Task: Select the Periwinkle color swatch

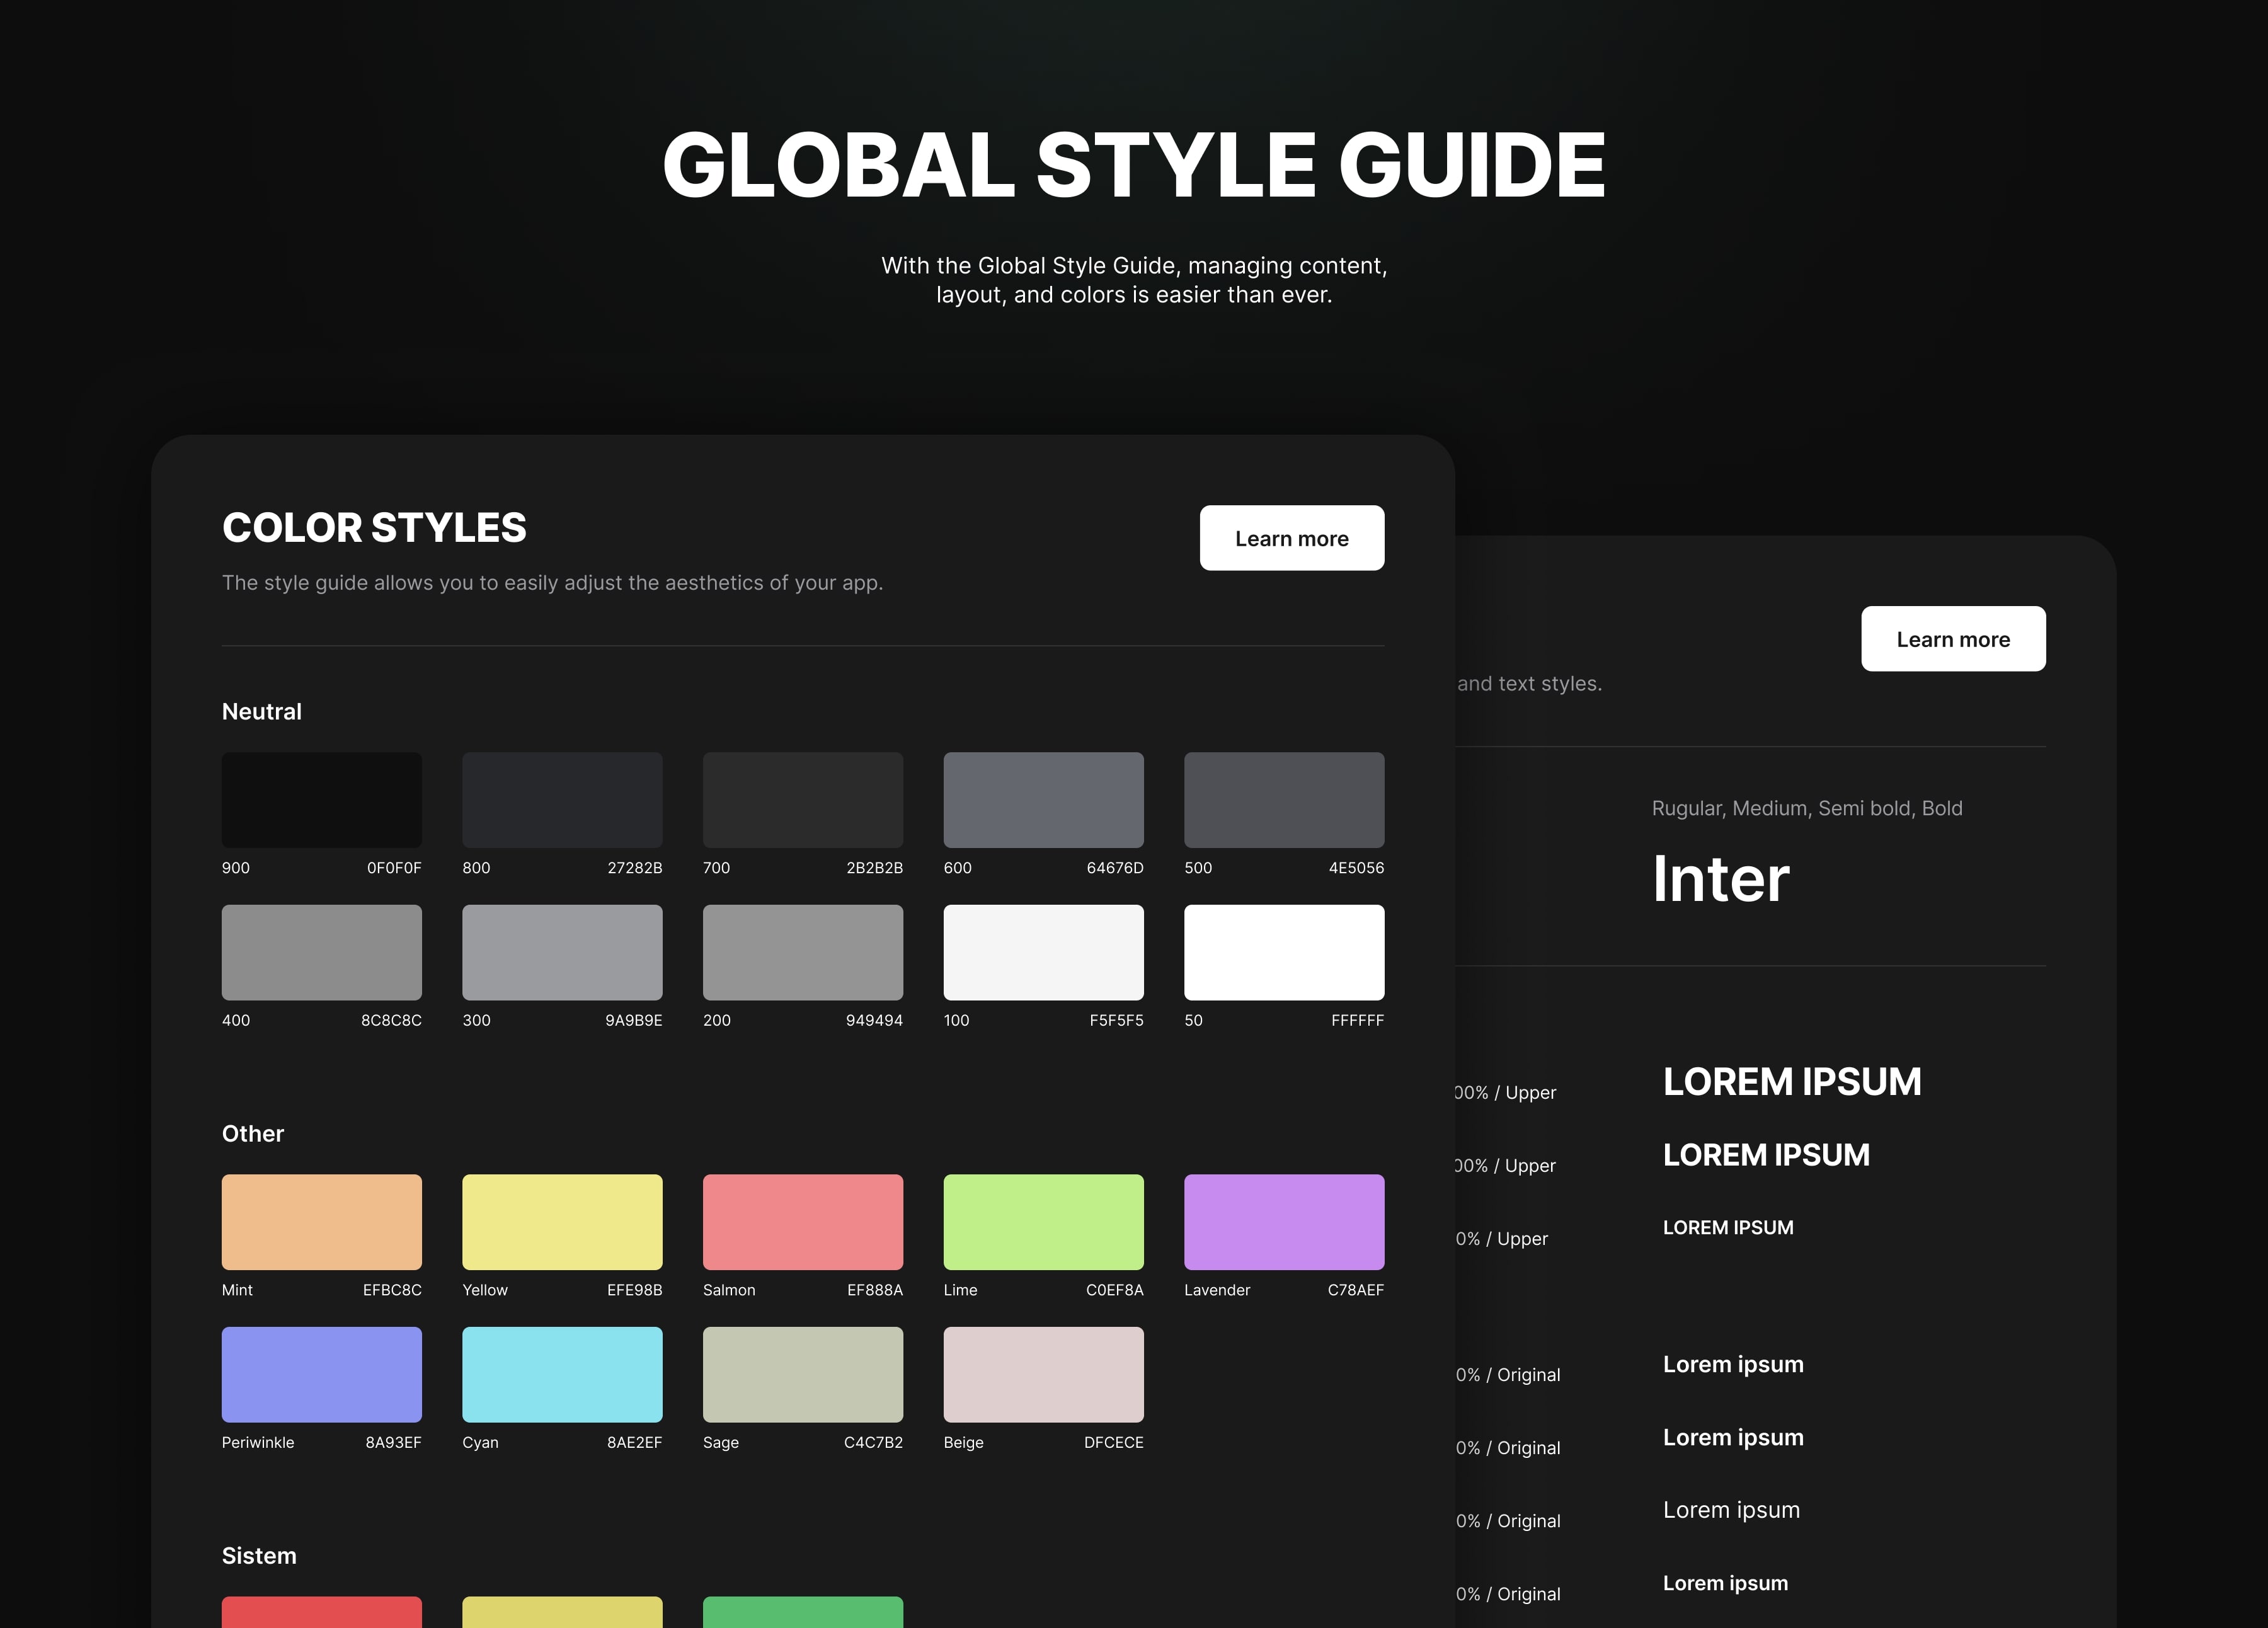Action: pyautogui.click(x=321, y=1374)
